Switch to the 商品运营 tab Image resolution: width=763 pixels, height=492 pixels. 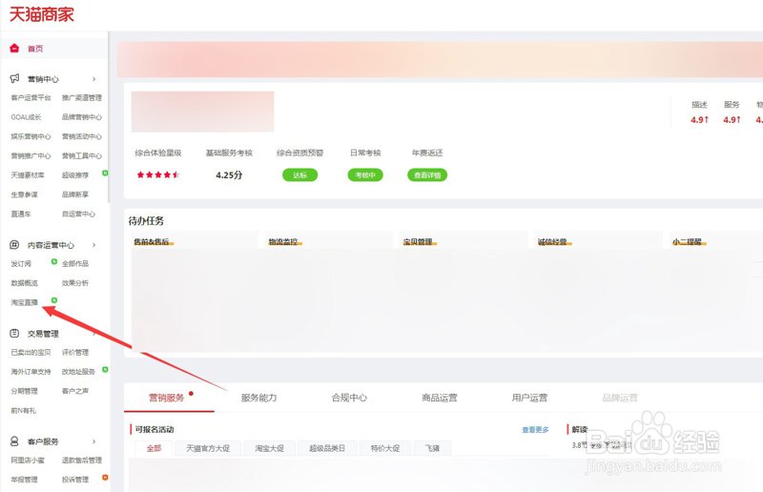440,398
